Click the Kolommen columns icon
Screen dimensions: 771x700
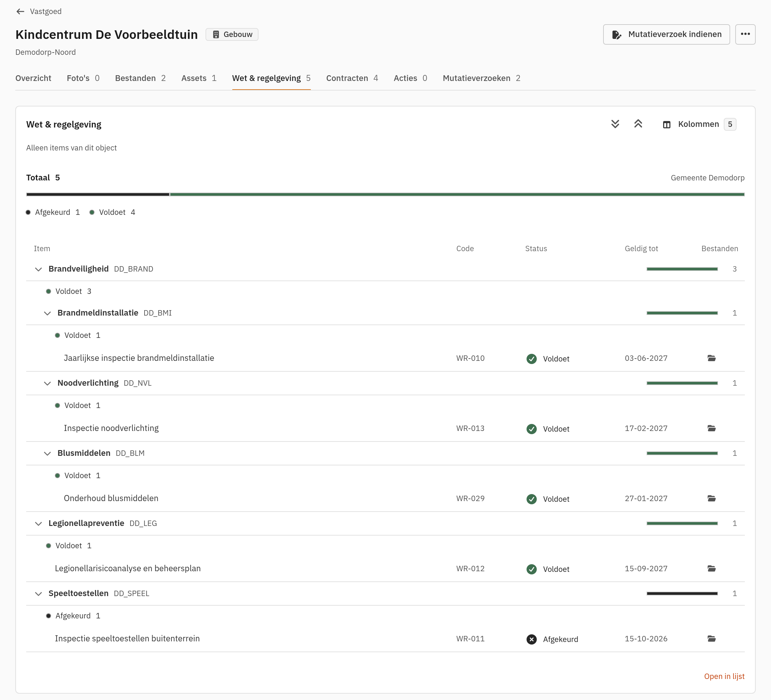click(667, 125)
